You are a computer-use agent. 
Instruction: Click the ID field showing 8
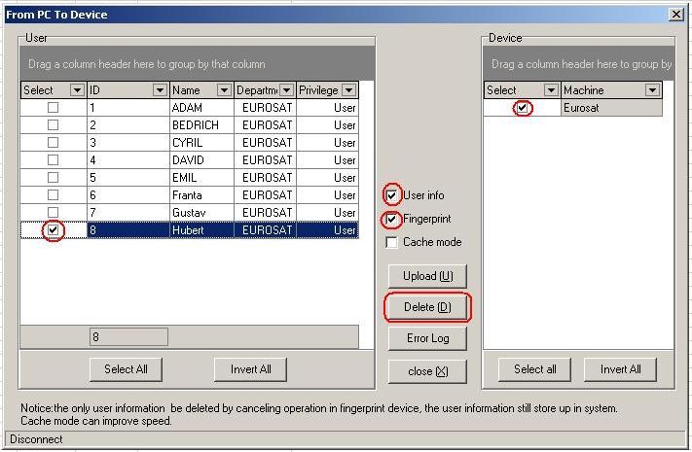coord(127,337)
